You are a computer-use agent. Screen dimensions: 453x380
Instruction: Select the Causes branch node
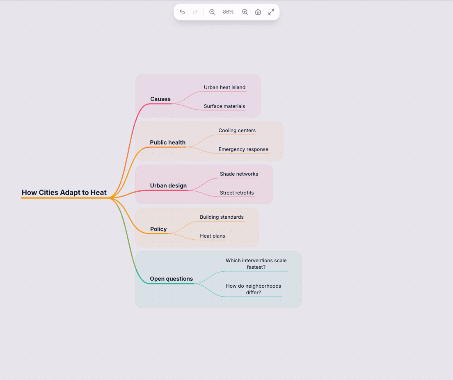tap(160, 99)
